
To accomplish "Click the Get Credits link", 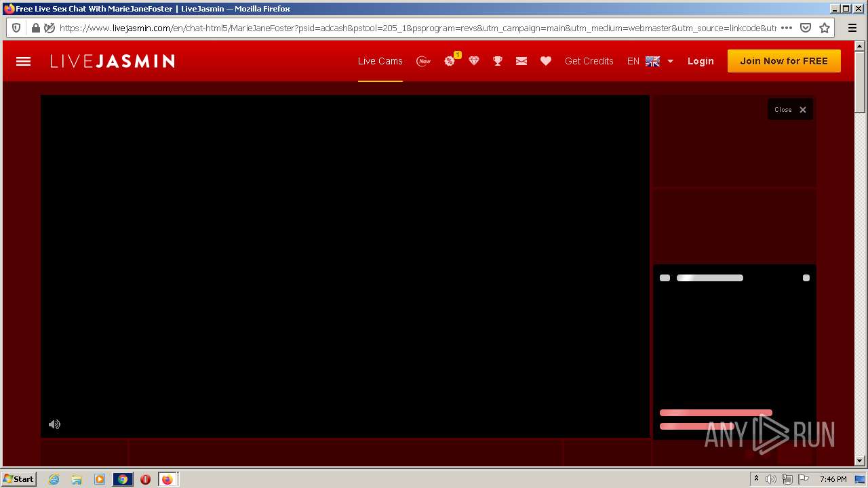I will [x=589, y=61].
